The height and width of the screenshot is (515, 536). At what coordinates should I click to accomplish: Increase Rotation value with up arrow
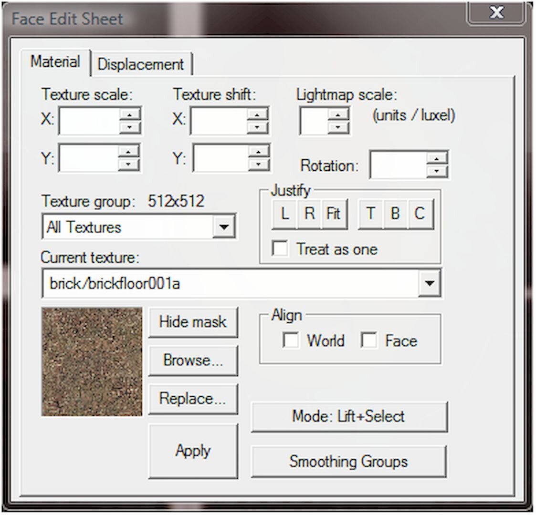[437, 158]
